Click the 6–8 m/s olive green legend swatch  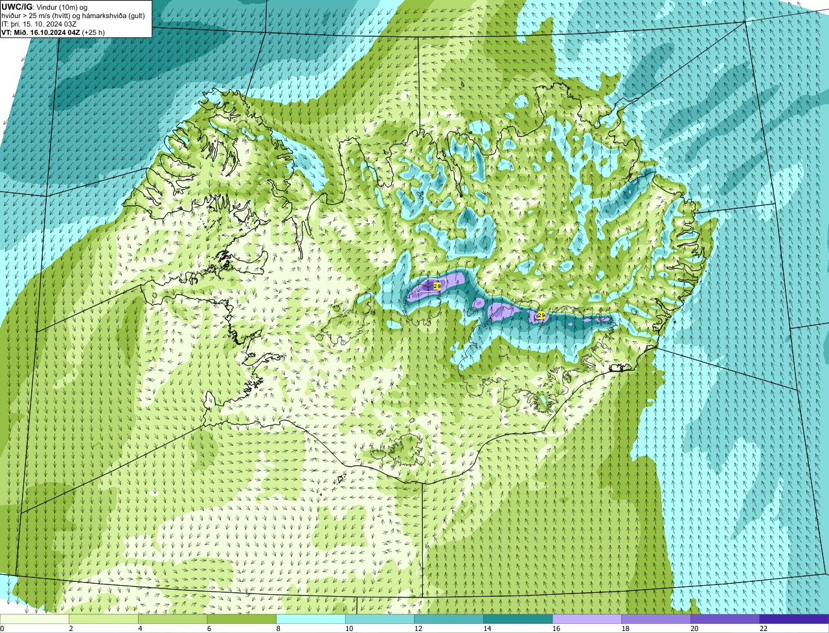(242, 619)
